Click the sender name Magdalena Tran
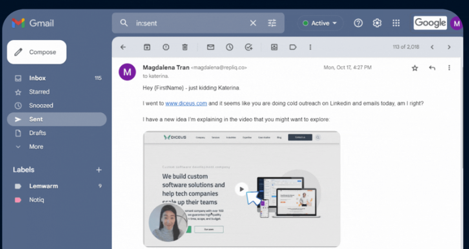469x249 pixels. click(x=166, y=67)
